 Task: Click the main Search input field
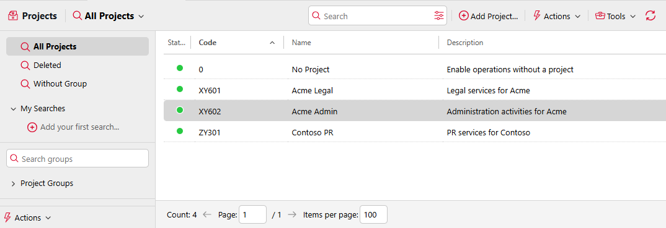click(x=377, y=16)
